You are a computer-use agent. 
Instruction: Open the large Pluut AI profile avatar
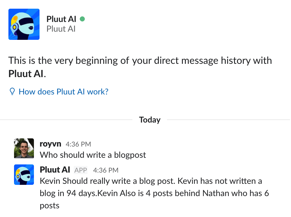pyautogui.click(x=24, y=24)
